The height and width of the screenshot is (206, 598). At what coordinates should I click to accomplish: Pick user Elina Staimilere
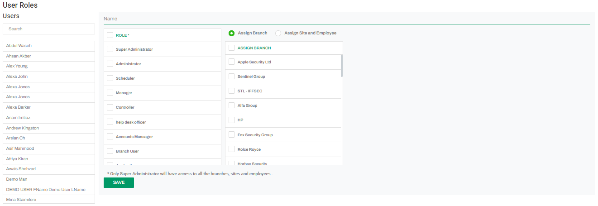49,199
